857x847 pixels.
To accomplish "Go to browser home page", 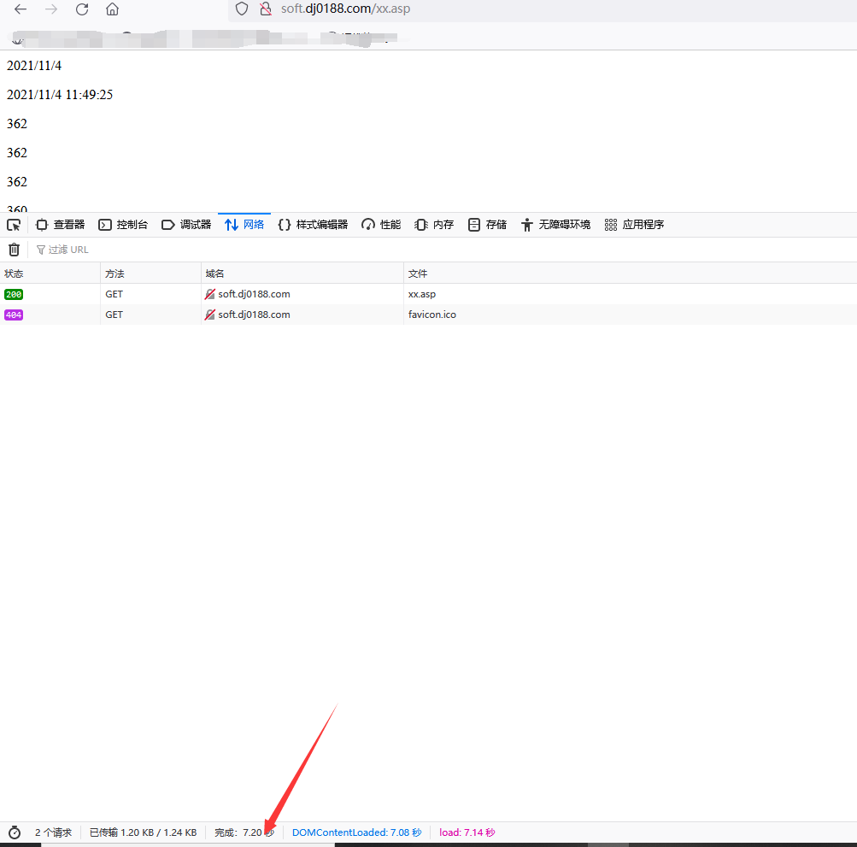I will pyautogui.click(x=112, y=9).
